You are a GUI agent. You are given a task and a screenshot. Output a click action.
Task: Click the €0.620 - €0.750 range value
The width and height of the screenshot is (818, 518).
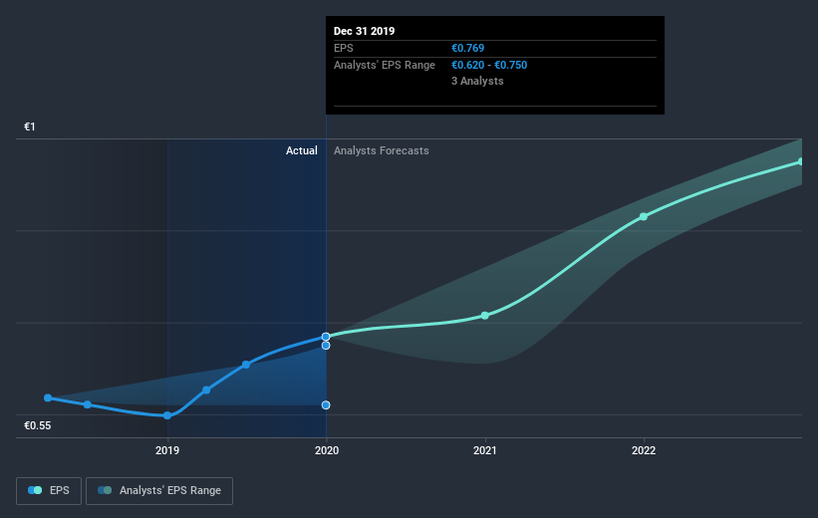point(489,65)
